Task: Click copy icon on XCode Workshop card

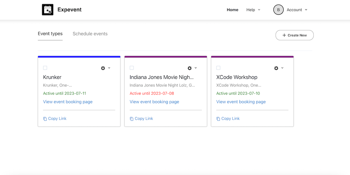Action: point(218,119)
